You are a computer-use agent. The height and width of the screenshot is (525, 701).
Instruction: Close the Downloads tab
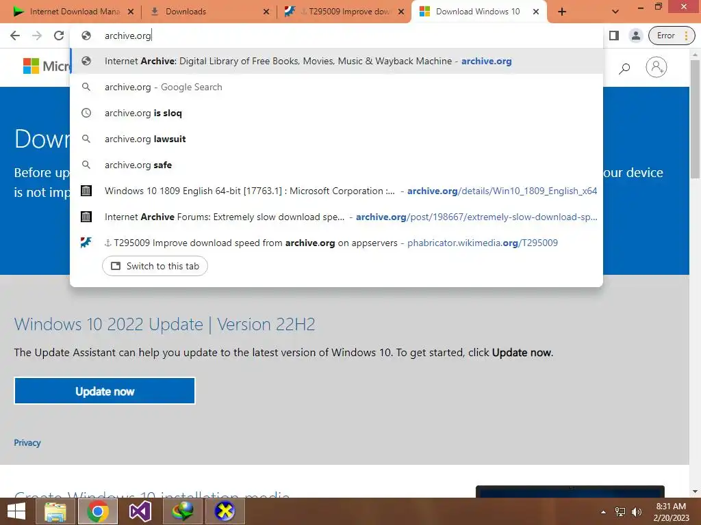[x=266, y=12]
